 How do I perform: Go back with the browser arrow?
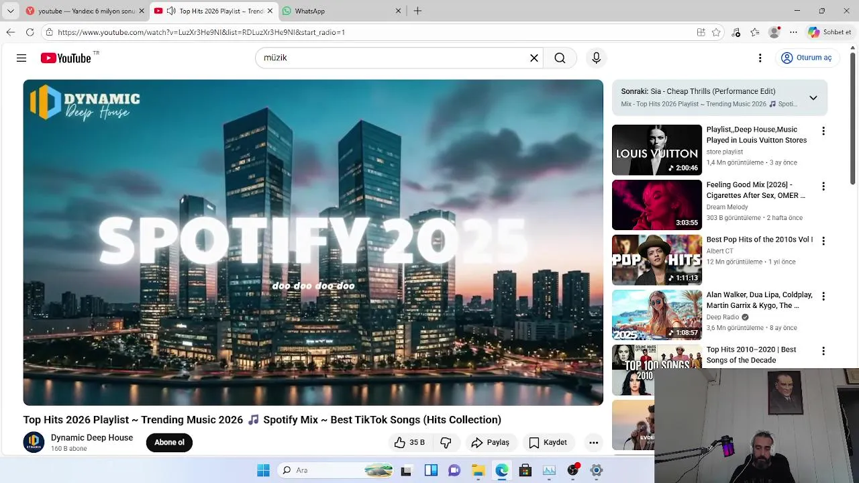[11, 32]
